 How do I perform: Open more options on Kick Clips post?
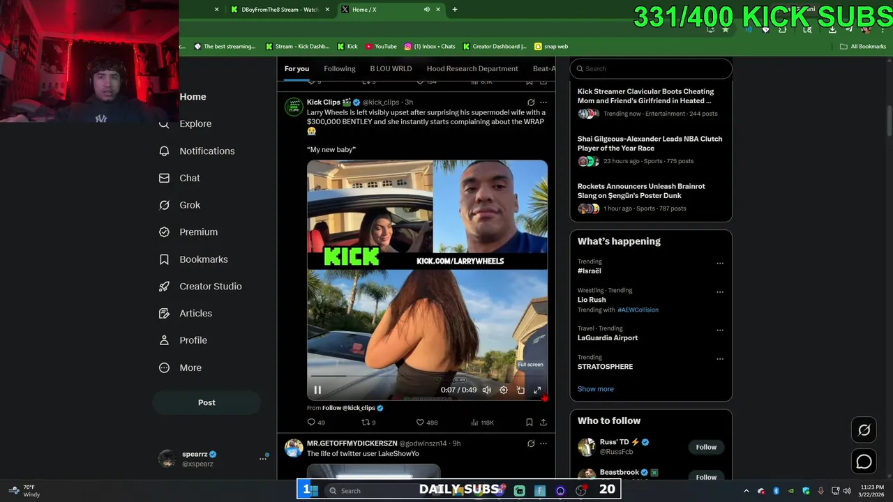pos(543,102)
